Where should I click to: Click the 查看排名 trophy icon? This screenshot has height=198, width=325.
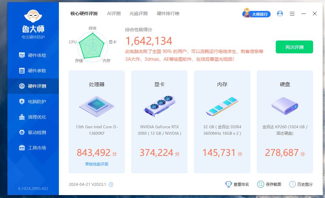click(228, 184)
